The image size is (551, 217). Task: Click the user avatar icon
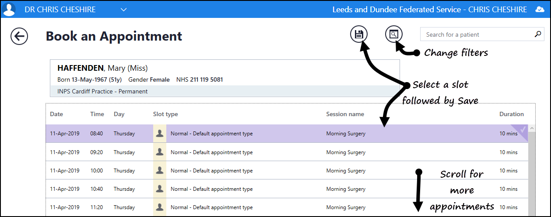(9, 9)
